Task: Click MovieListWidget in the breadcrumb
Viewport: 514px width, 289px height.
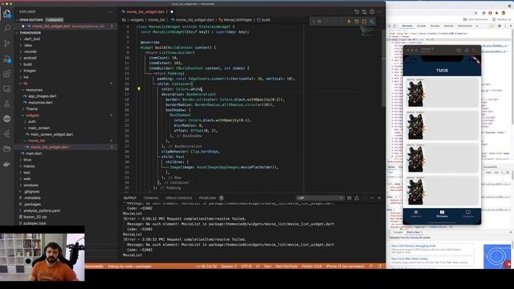Action: click(238, 19)
